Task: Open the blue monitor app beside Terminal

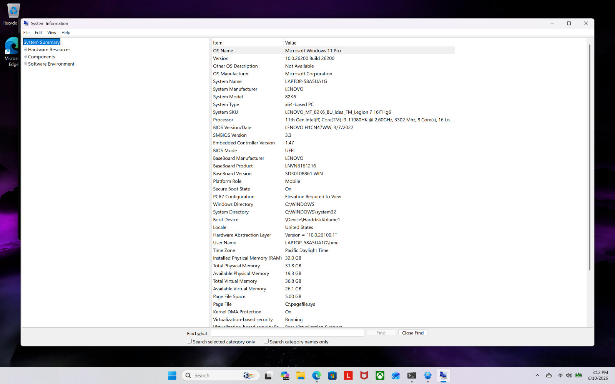Action: click(427, 376)
